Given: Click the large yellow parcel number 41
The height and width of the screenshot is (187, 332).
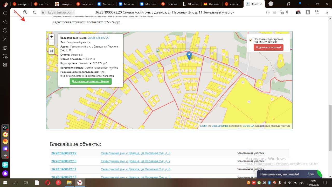Looking at the screenshot, I should click(249, 102).
